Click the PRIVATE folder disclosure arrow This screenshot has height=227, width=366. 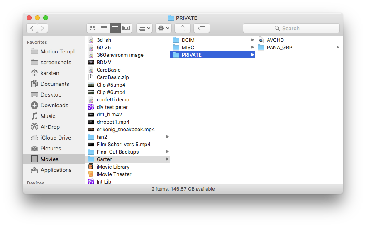[252, 55]
